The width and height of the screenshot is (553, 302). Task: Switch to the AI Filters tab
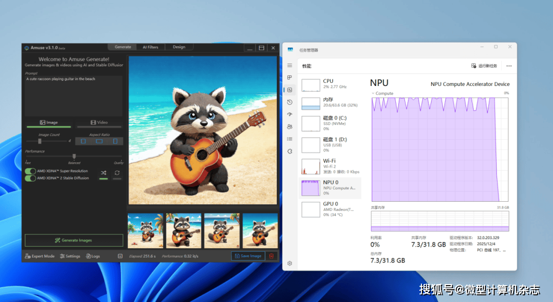pyautogui.click(x=151, y=47)
